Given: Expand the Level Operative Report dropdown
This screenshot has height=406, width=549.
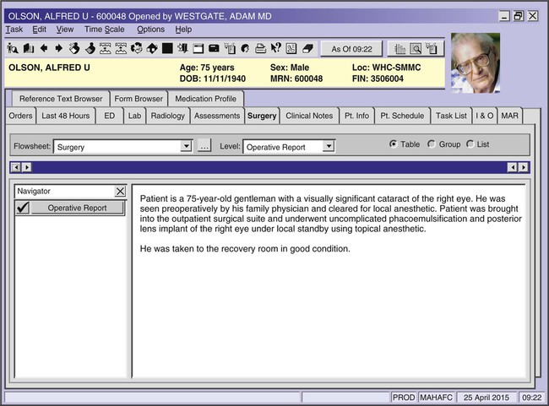Looking at the screenshot, I should click(329, 147).
